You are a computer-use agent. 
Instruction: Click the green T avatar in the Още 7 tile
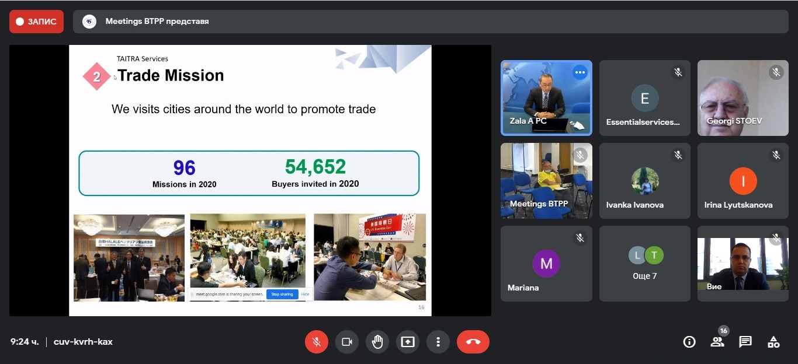click(654, 255)
